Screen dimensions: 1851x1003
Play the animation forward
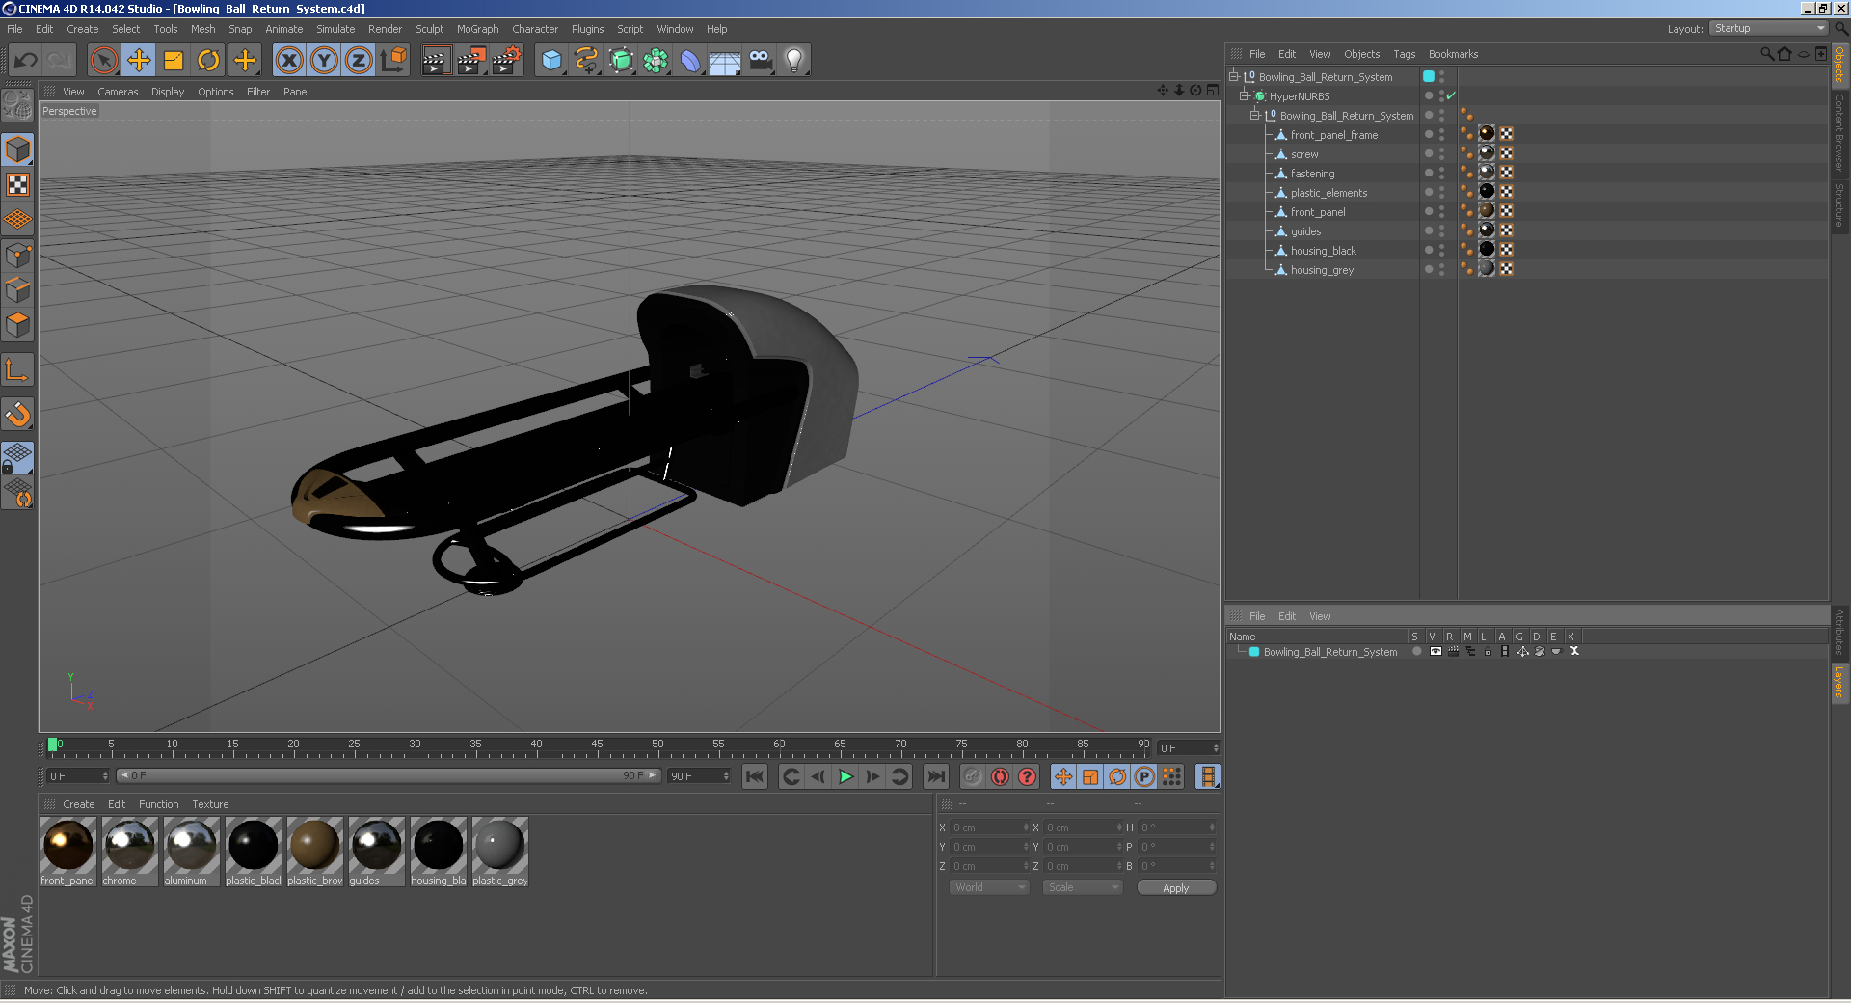(845, 776)
